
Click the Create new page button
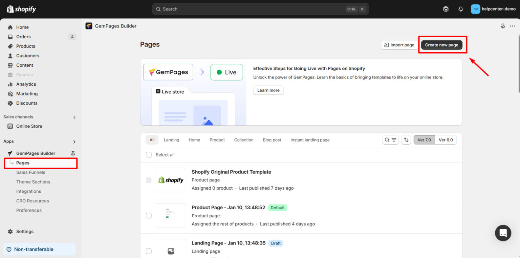click(442, 44)
